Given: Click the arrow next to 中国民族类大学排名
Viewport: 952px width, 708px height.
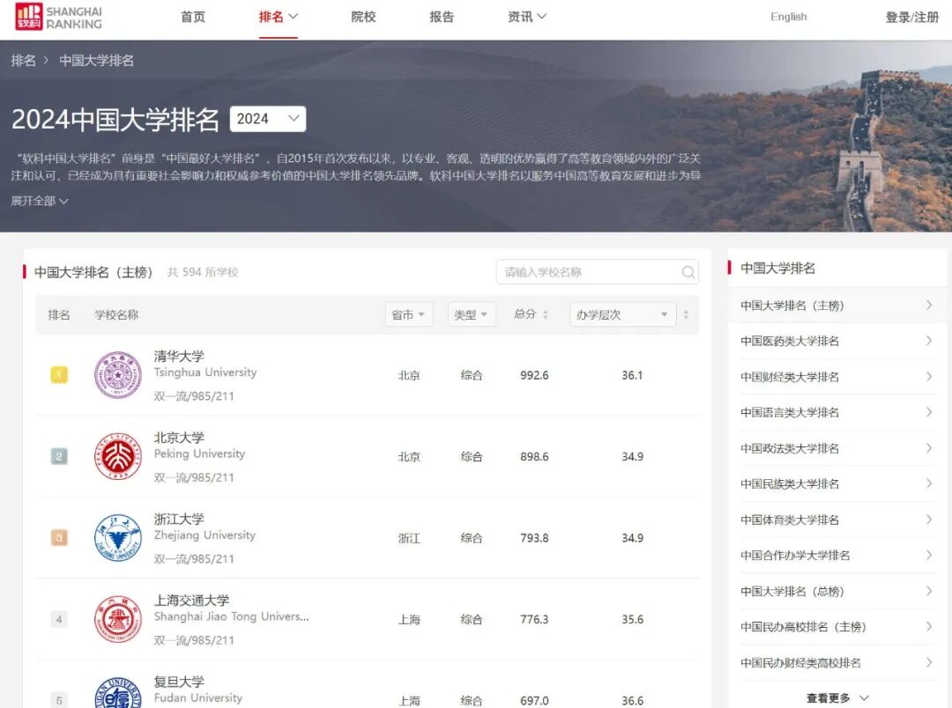Looking at the screenshot, I should click(929, 483).
